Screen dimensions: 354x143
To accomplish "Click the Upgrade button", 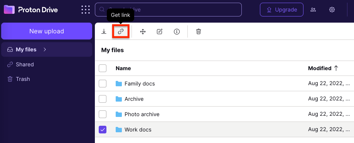I will (x=282, y=10).
